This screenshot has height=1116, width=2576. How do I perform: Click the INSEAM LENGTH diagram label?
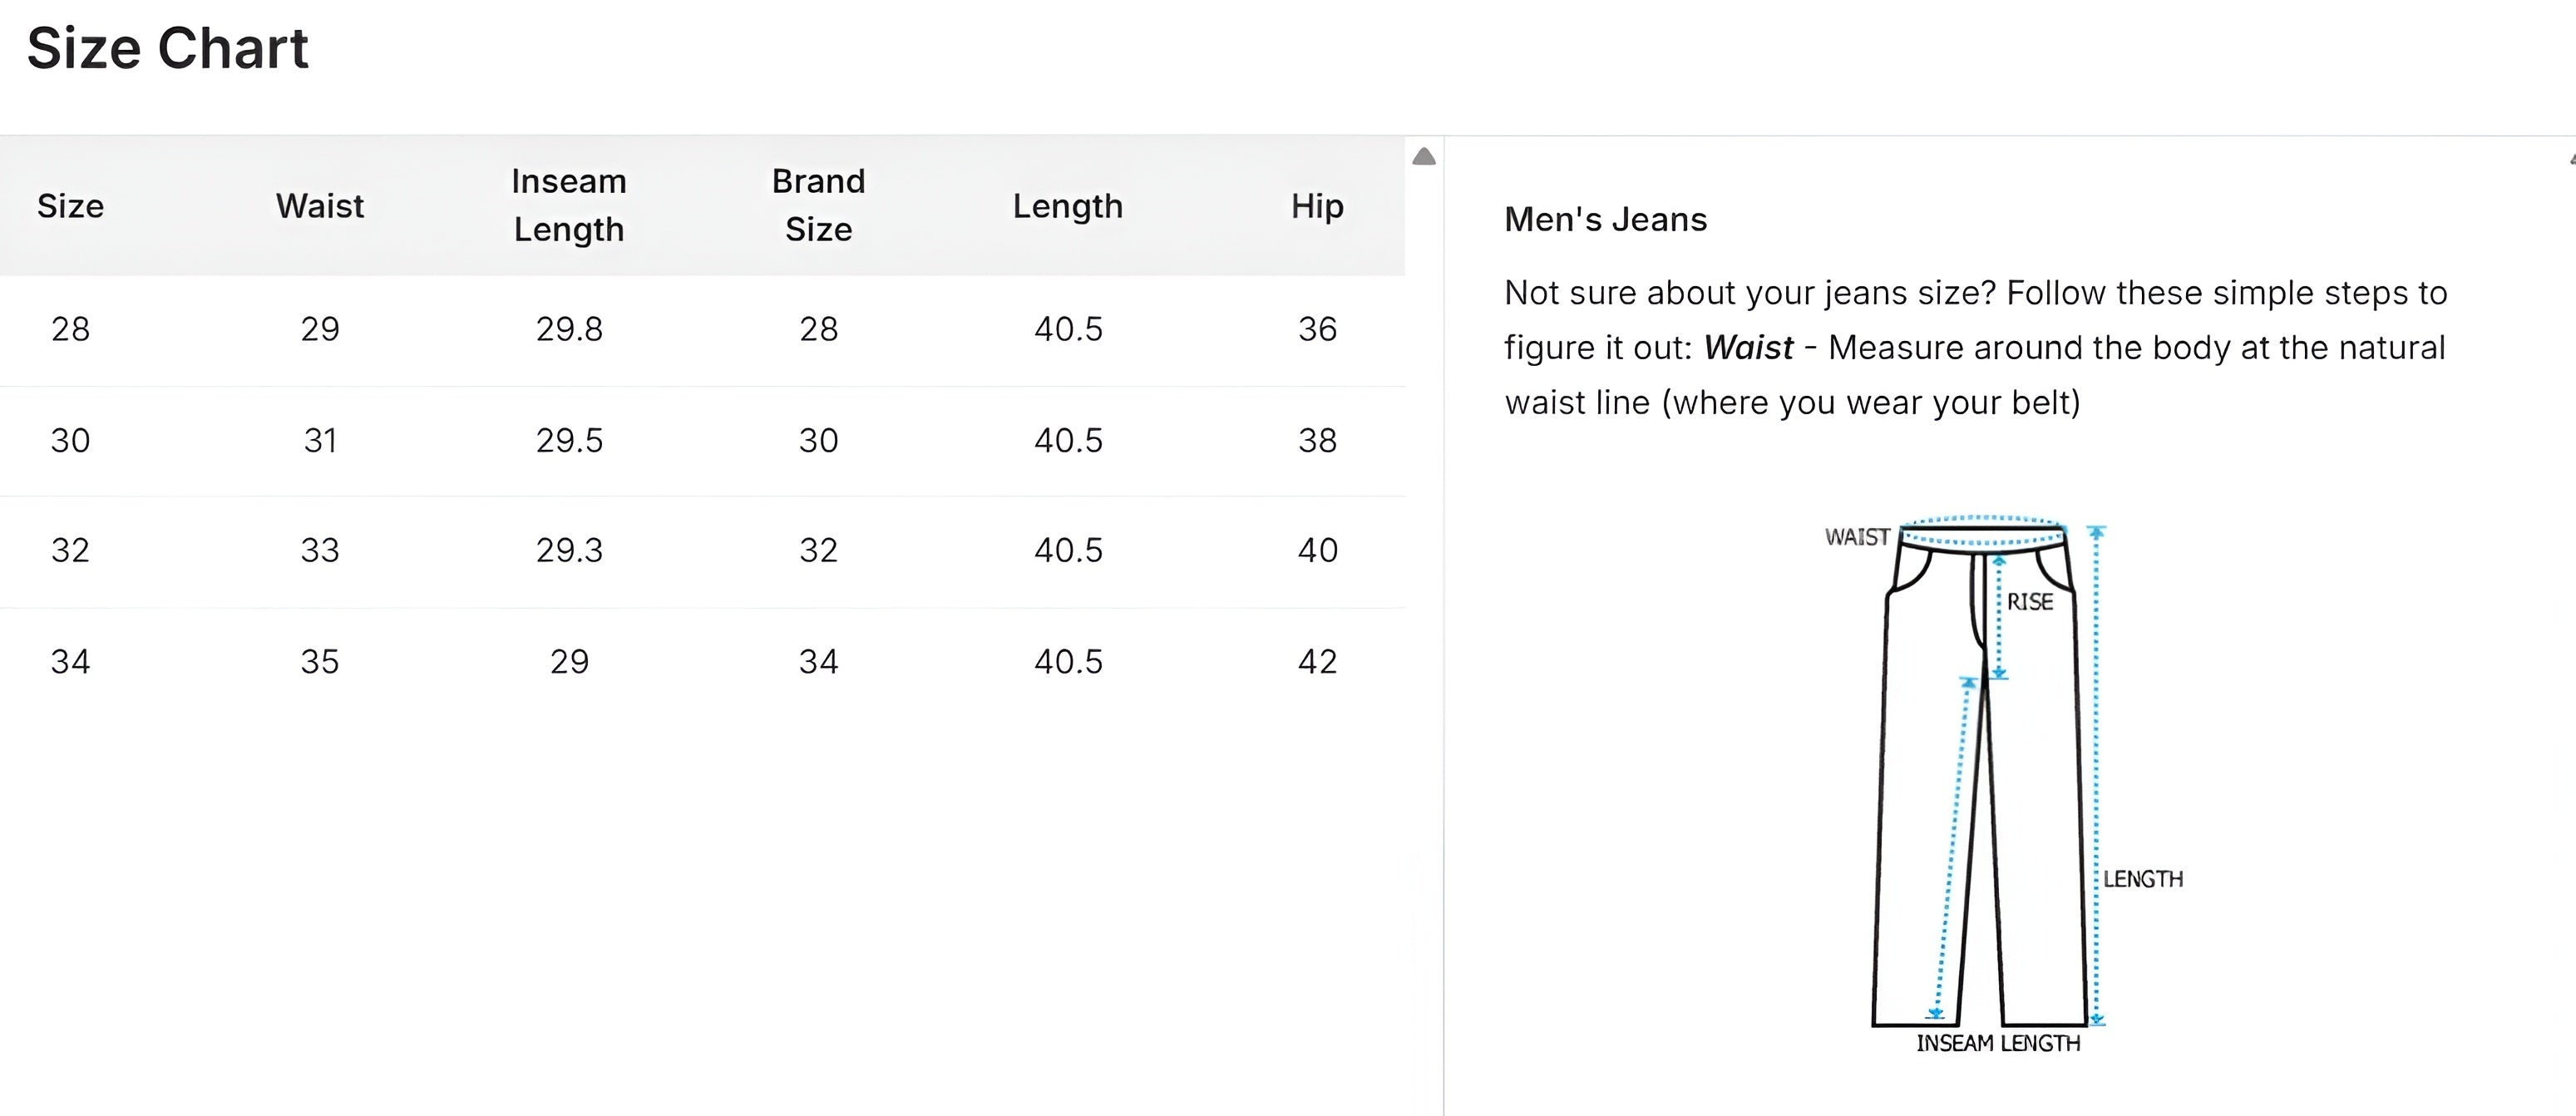[1998, 1043]
